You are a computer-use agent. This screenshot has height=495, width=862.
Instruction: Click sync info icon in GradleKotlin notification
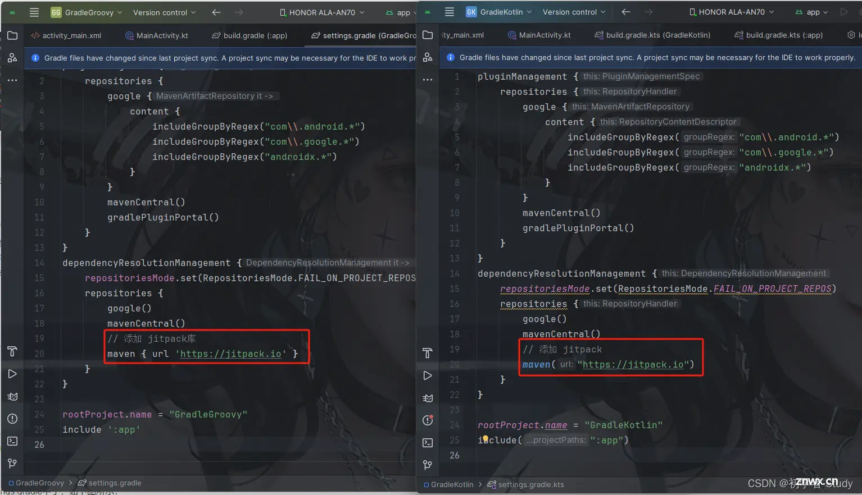pos(450,57)
